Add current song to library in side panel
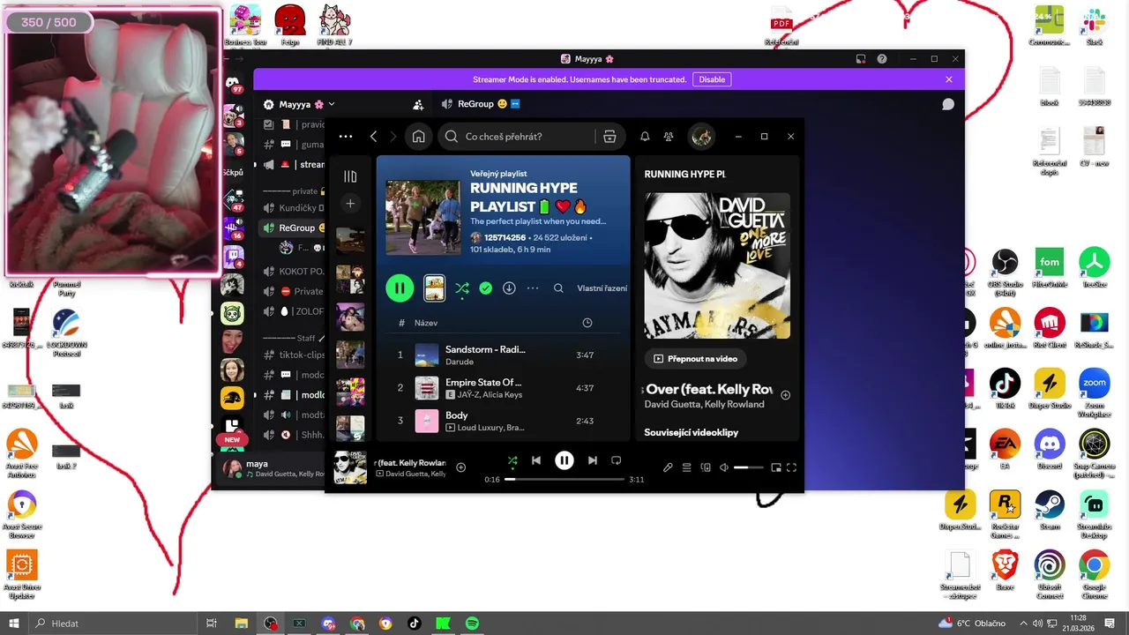The height and width of the screenshot is (635, 1129). (x=785, y=395)
